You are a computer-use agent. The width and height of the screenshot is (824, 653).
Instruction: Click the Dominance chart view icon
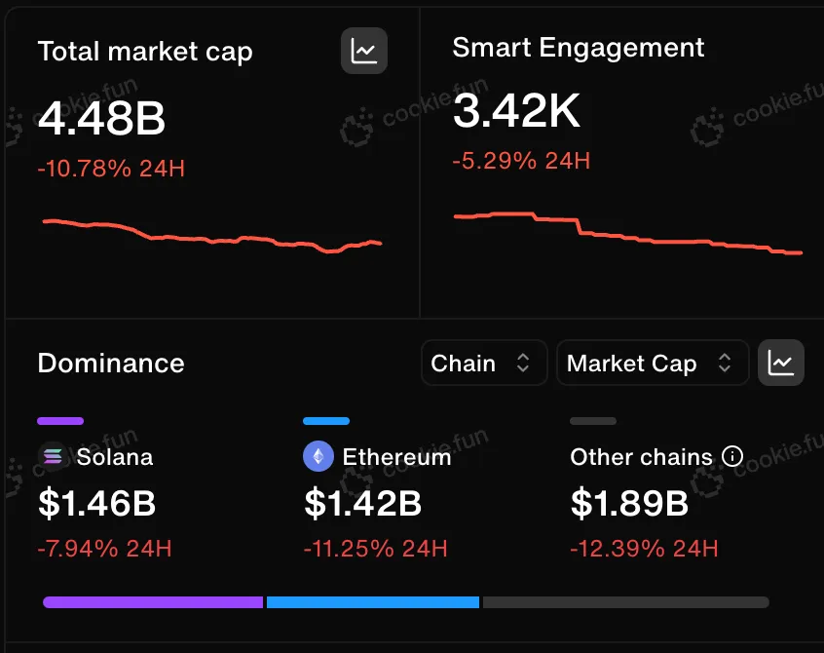pos(781,364)
